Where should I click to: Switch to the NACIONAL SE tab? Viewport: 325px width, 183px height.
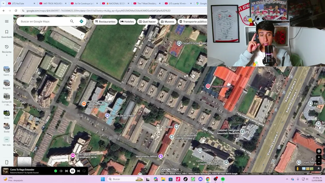[116, 4]
